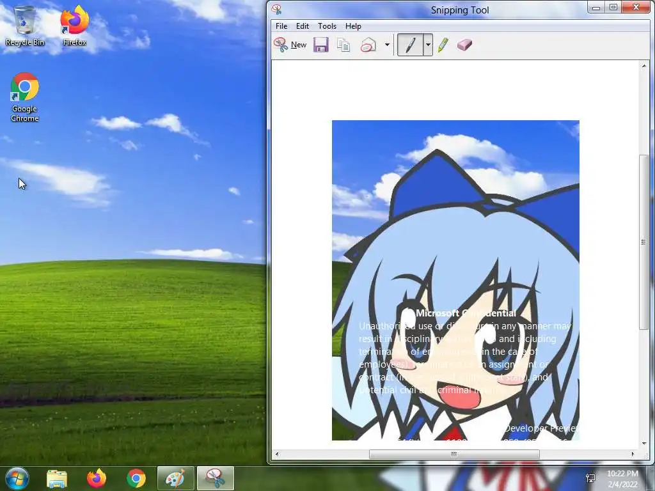Viewport: 655px width, 491px height.
Task: Switch to Paint in the taskbar
Action: click(x=175, y=478)
